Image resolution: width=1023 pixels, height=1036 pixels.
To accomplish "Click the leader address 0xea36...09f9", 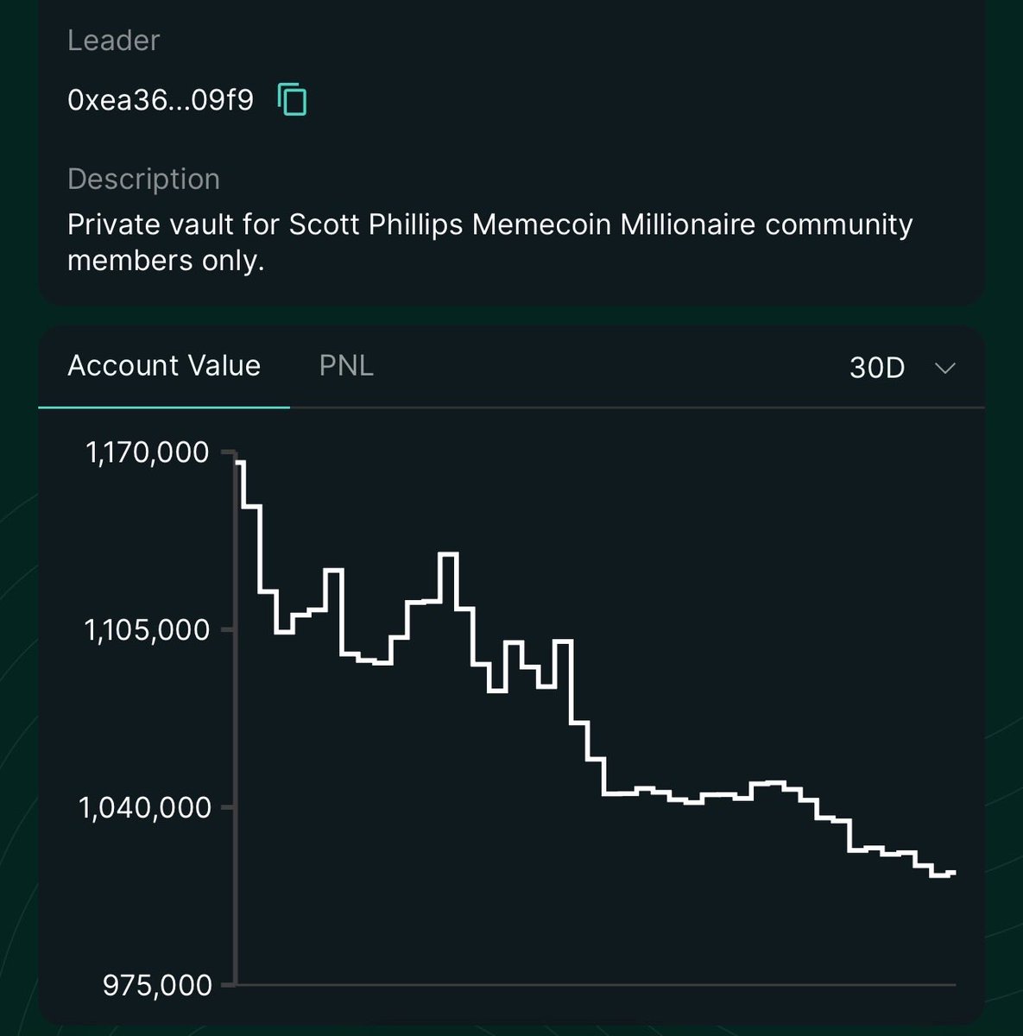I will point(161,100).
